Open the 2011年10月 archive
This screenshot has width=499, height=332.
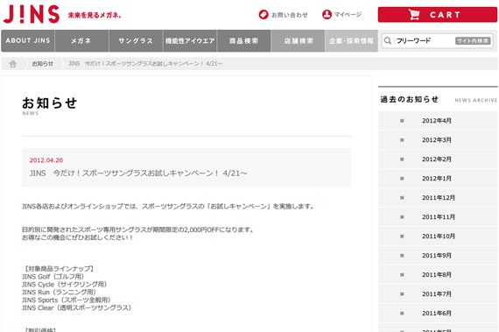pos(438,237)
